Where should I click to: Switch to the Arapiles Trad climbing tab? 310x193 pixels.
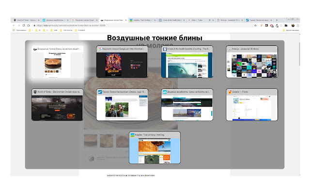(x=142, y=20)
